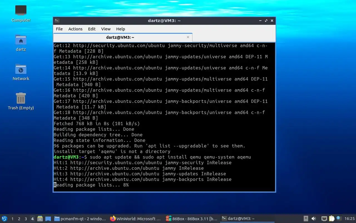Open the File menu in terminal
This screenshot has height=223, width=356.
(59, 29)
